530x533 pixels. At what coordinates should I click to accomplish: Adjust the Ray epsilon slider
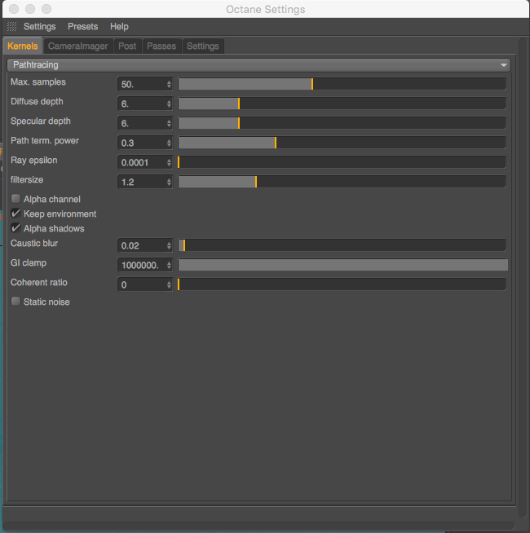point(342,162)
